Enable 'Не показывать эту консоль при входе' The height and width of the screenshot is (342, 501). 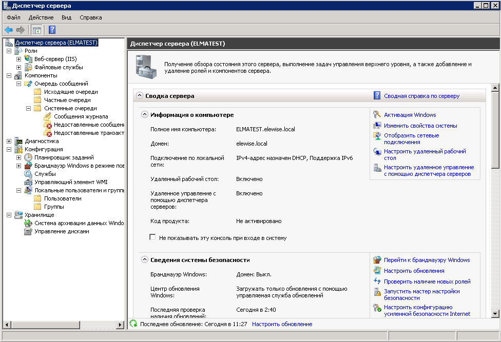152,237
